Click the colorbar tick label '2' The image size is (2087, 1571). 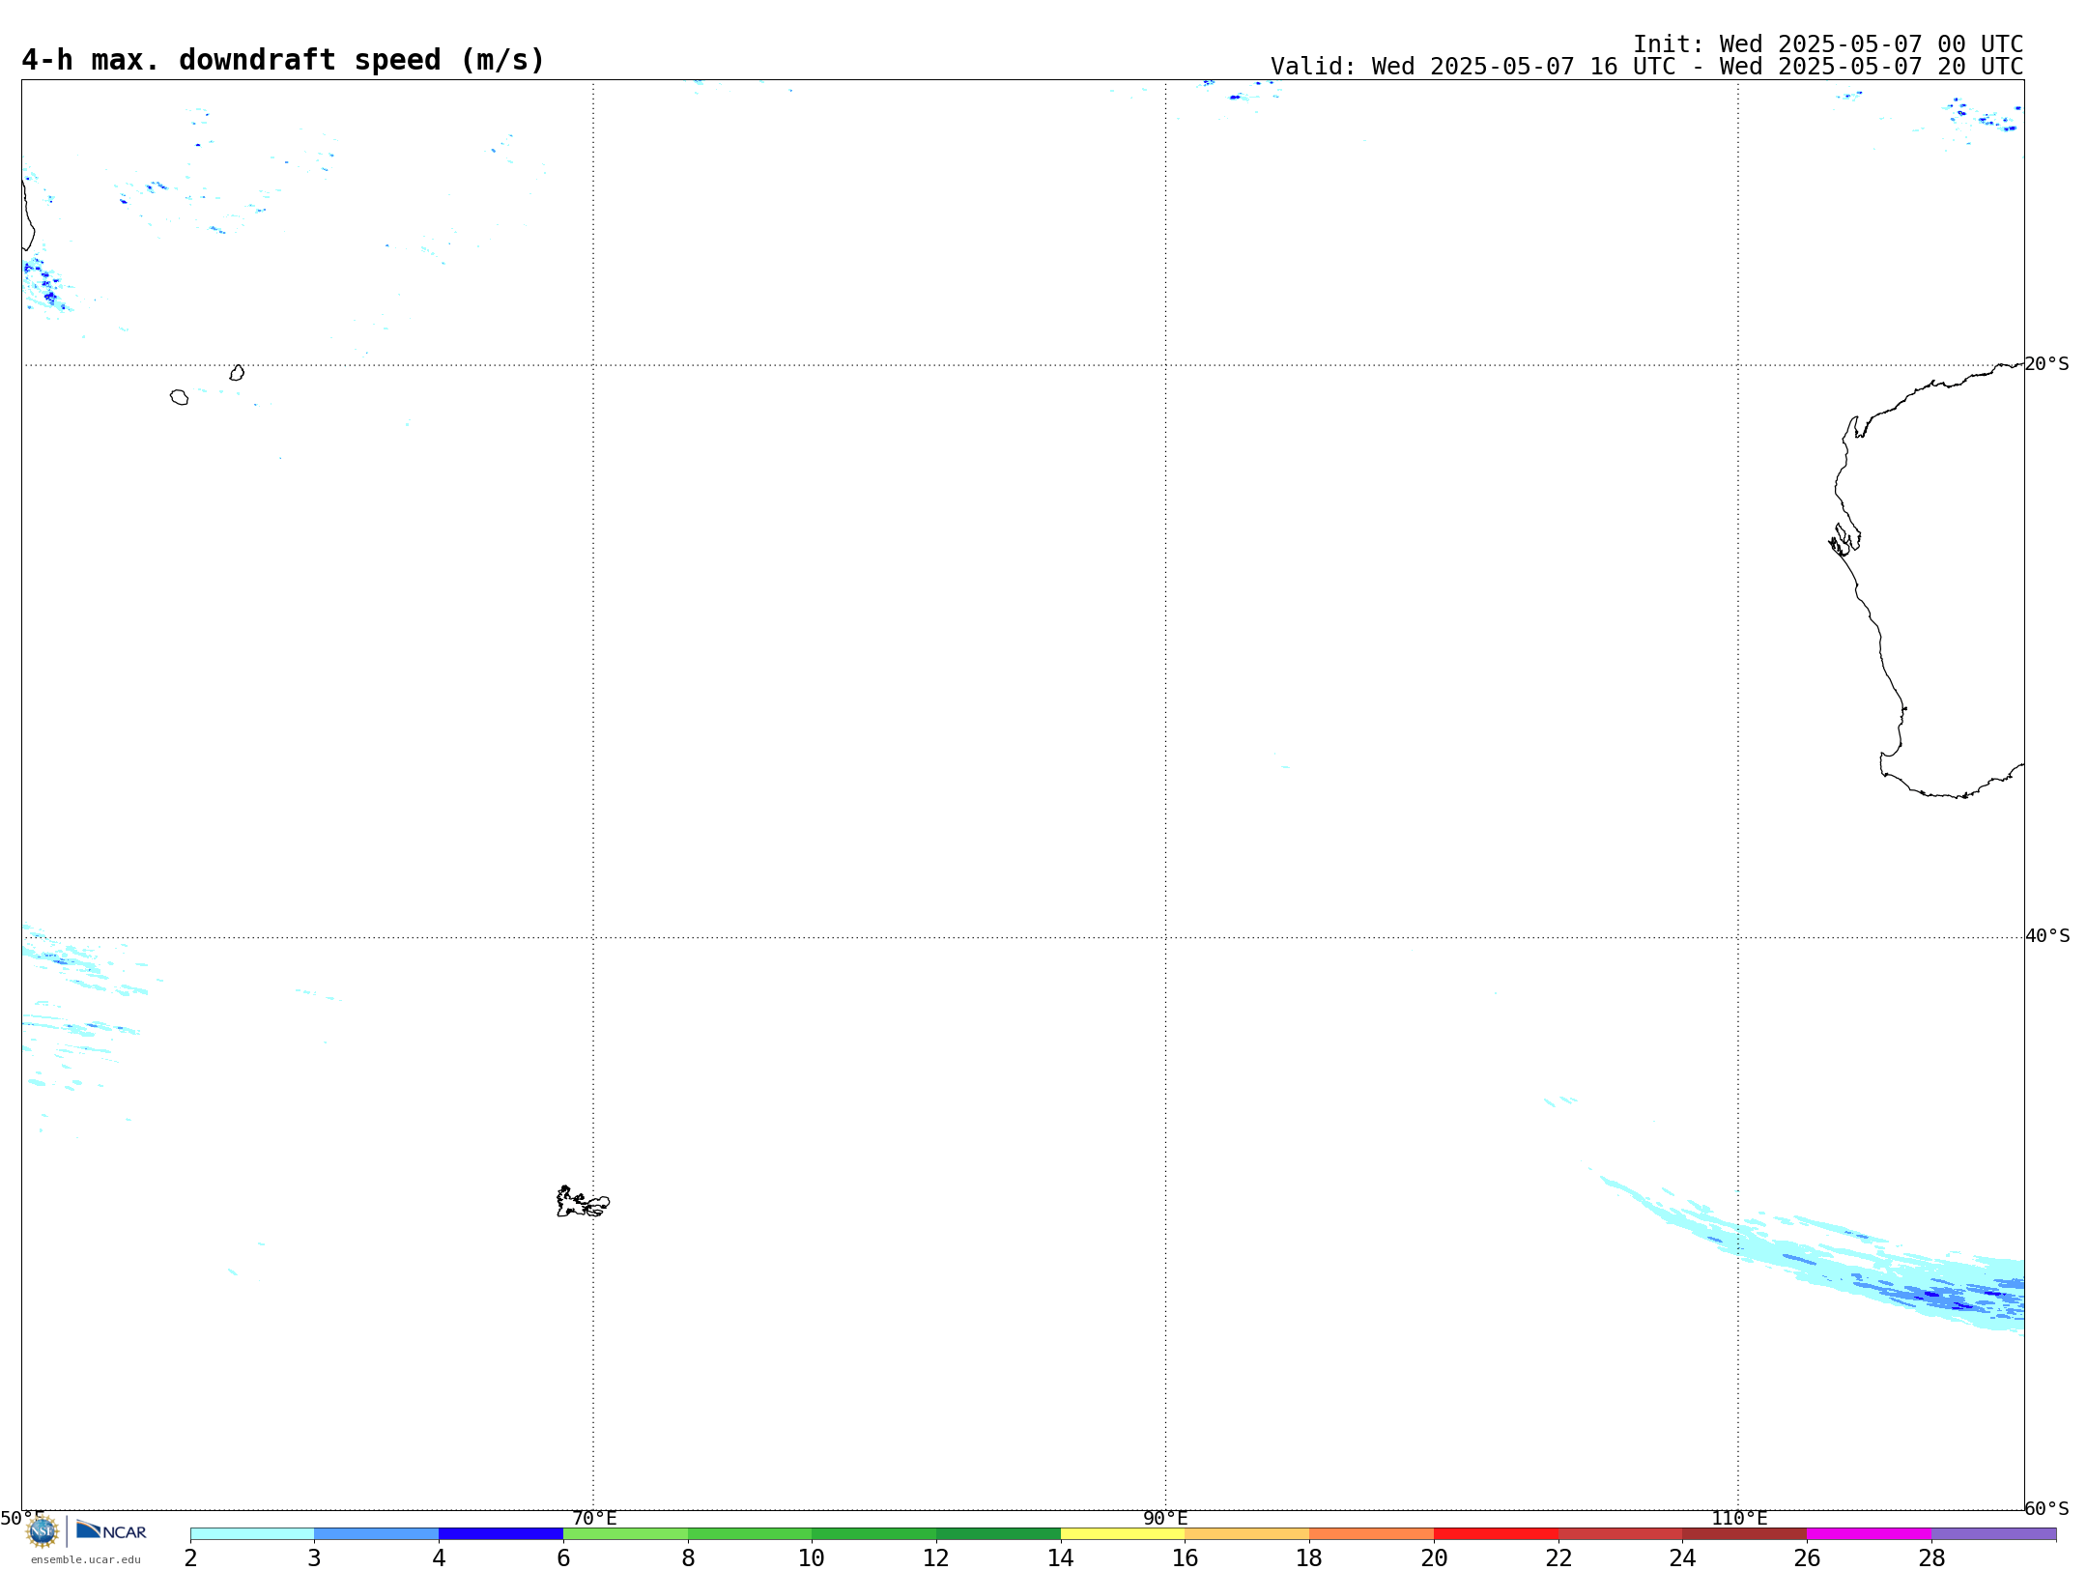tap(190, 1558)
